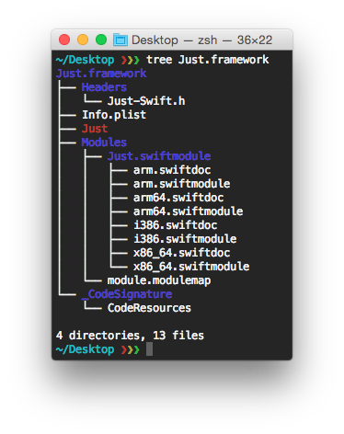Viewport: 344px width, 434px height.
Task: Click the 'Just.swiftmodule' directory entry
Action: [x=159, y=156]
